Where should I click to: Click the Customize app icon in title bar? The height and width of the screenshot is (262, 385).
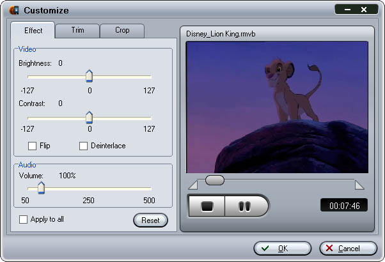[x=14, y=10]
